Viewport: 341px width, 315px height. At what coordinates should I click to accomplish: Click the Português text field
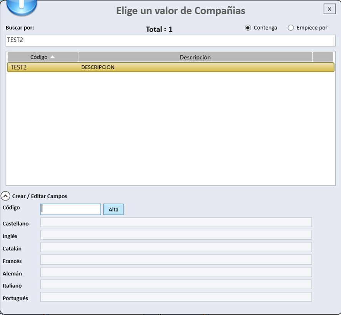[176, 297]
